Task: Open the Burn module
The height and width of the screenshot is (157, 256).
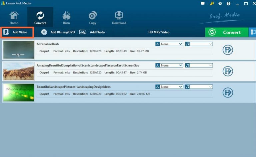Action: pos(66,17)
